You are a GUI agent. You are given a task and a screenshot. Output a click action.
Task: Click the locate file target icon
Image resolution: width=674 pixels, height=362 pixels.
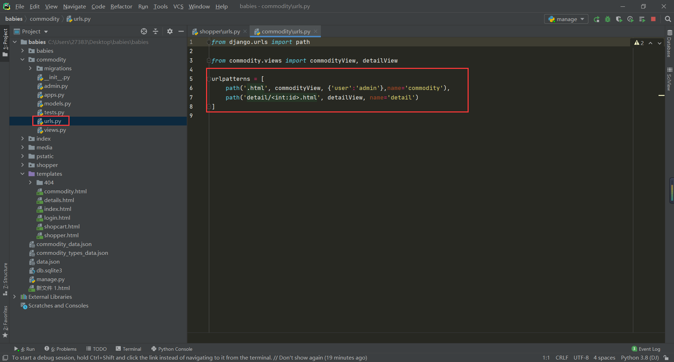(144, 31)
